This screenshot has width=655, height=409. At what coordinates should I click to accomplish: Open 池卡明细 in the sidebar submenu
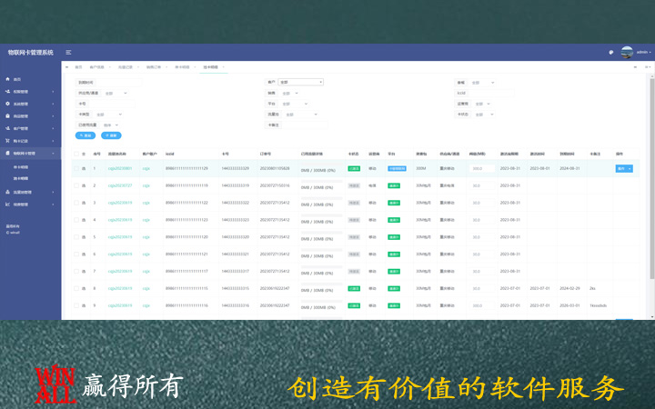coord(21,179)
